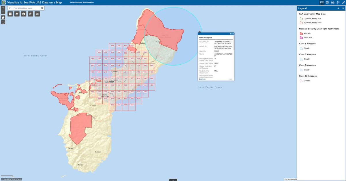Select the About info icon
This screenshot has width=346, height=181.
pos(24,14)
